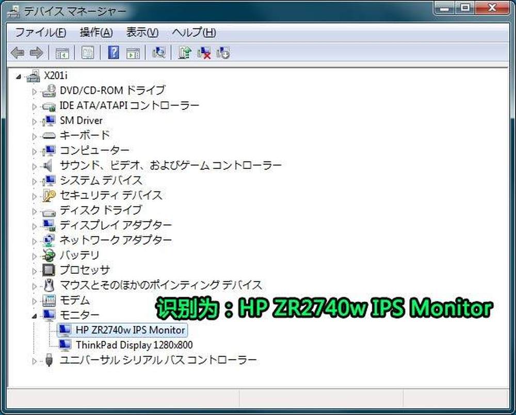This screenshot has width=516, height=415.
Task: Click the プロセッサ chip icon
Action: pos(49,270)
